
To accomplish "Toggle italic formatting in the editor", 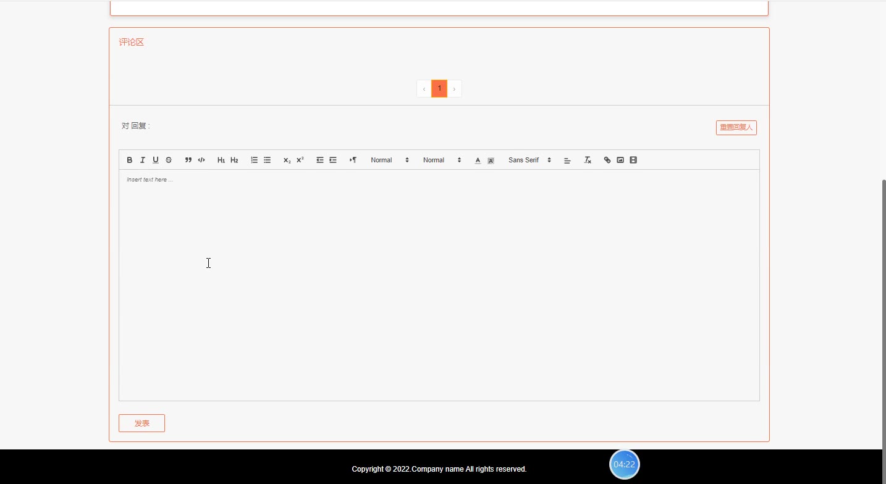I will (x=143, y=160).
